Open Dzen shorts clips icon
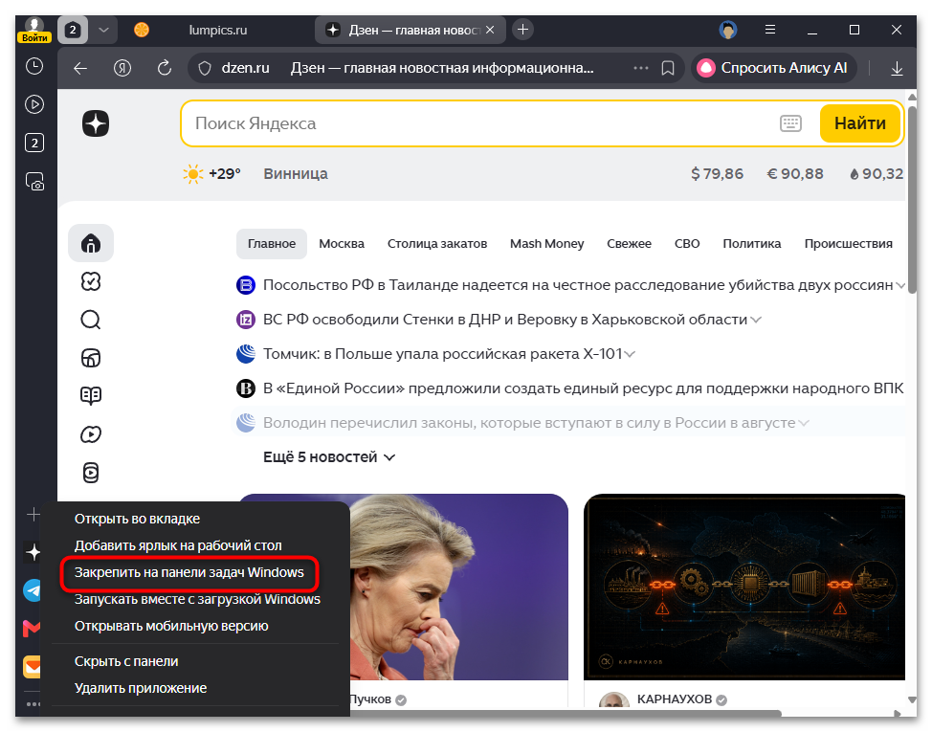Image resolution: width=932 pixels, height=732 pixels. [x=91, y=473]
